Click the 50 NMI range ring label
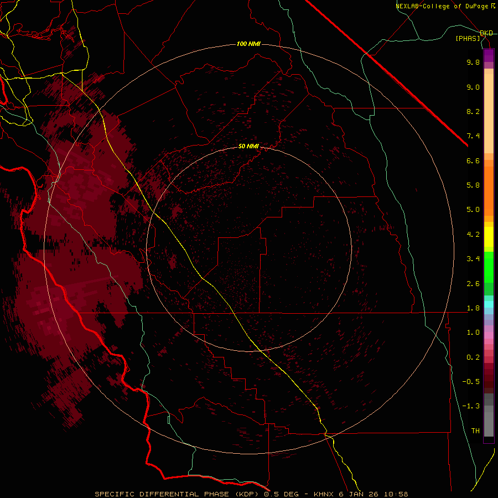 click(x=248, y=146)
